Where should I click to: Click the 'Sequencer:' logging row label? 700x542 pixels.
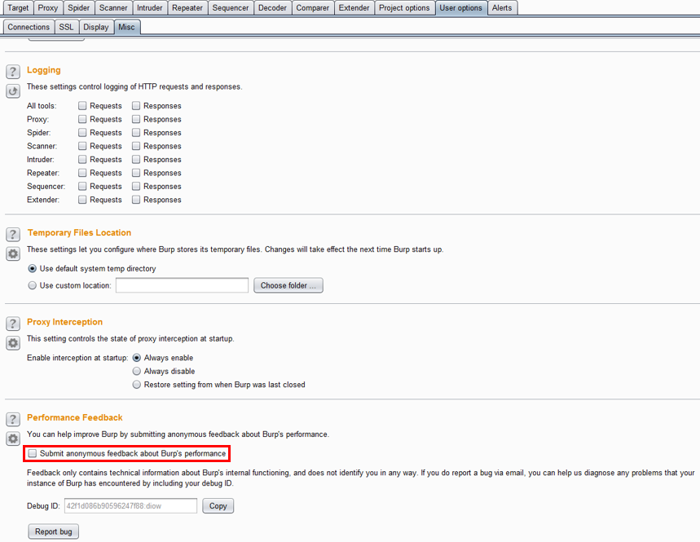46,186
